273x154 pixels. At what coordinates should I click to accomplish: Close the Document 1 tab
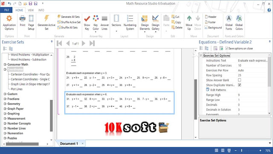click(x=83, y=144)
